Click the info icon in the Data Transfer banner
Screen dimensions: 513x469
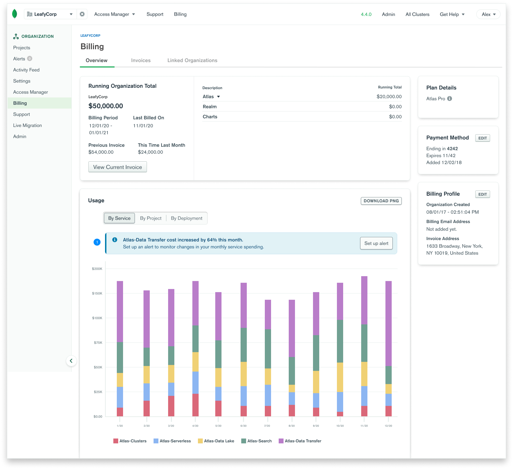pos(115,240)
